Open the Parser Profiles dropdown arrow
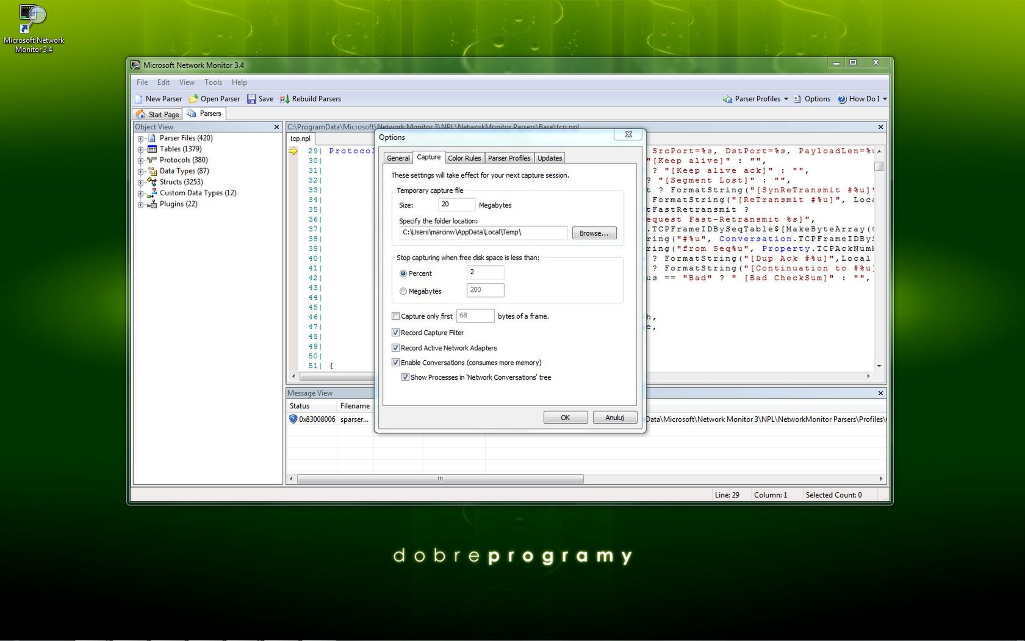The height and width of the screenshot is (641, 1025). pyautogui.click(x=786, y=99)
